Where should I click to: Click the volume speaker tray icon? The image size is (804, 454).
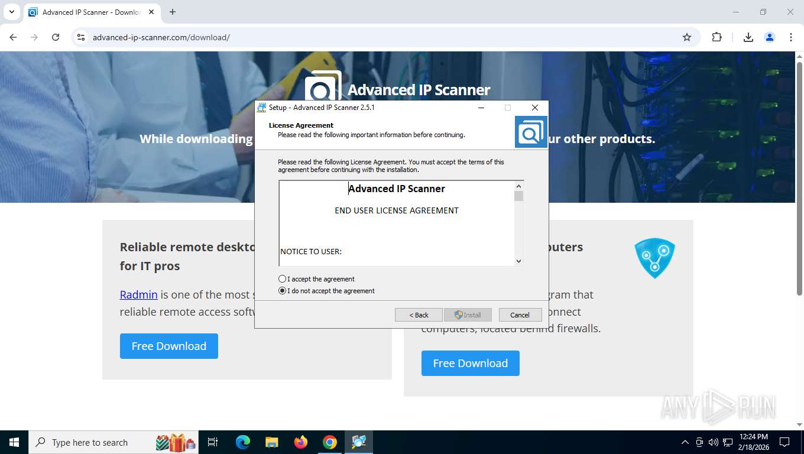714,442
